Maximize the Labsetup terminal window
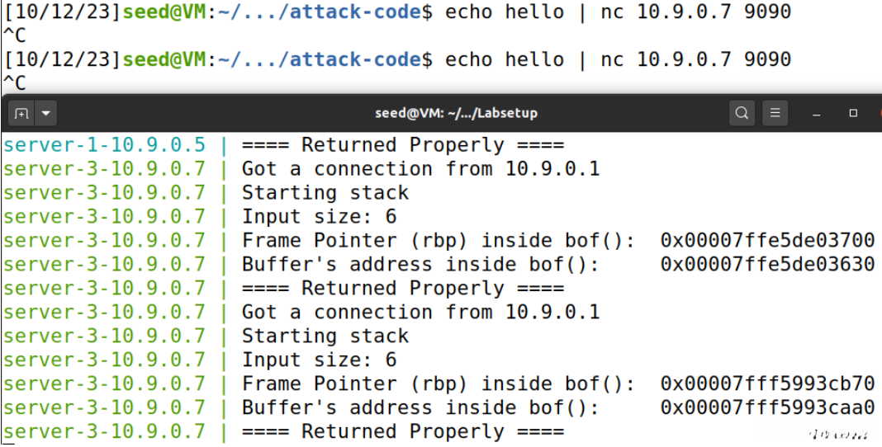 [x=853, y=113]
